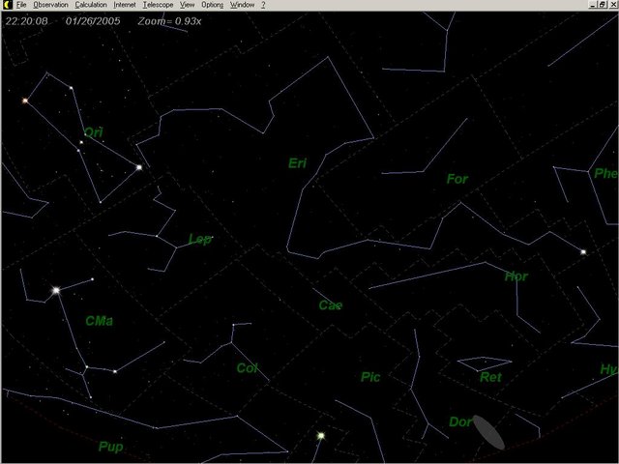
Task: Open the Calculation menu
Action: (x=91, y=5)
